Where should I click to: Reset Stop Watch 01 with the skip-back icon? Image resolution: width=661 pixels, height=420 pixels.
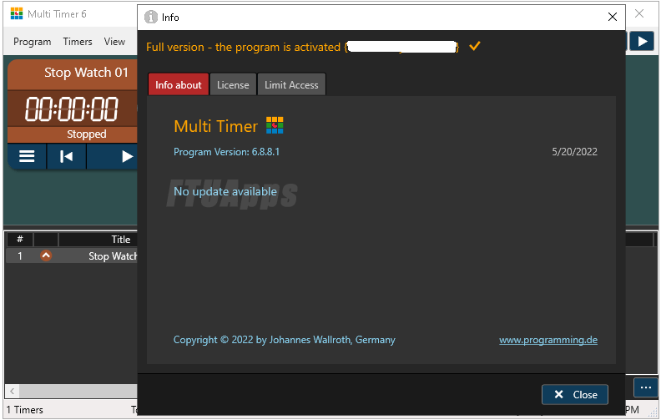pyautogui.click(x=66, y=156)
